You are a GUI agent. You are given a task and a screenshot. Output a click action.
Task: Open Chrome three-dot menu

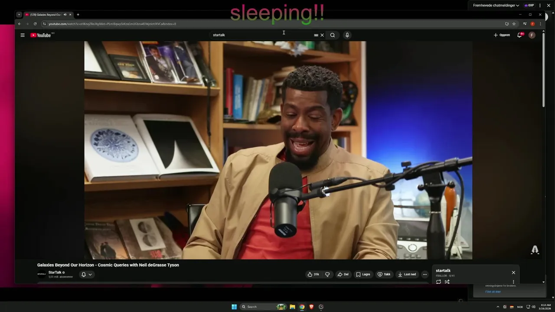click(x=540, y=24)
